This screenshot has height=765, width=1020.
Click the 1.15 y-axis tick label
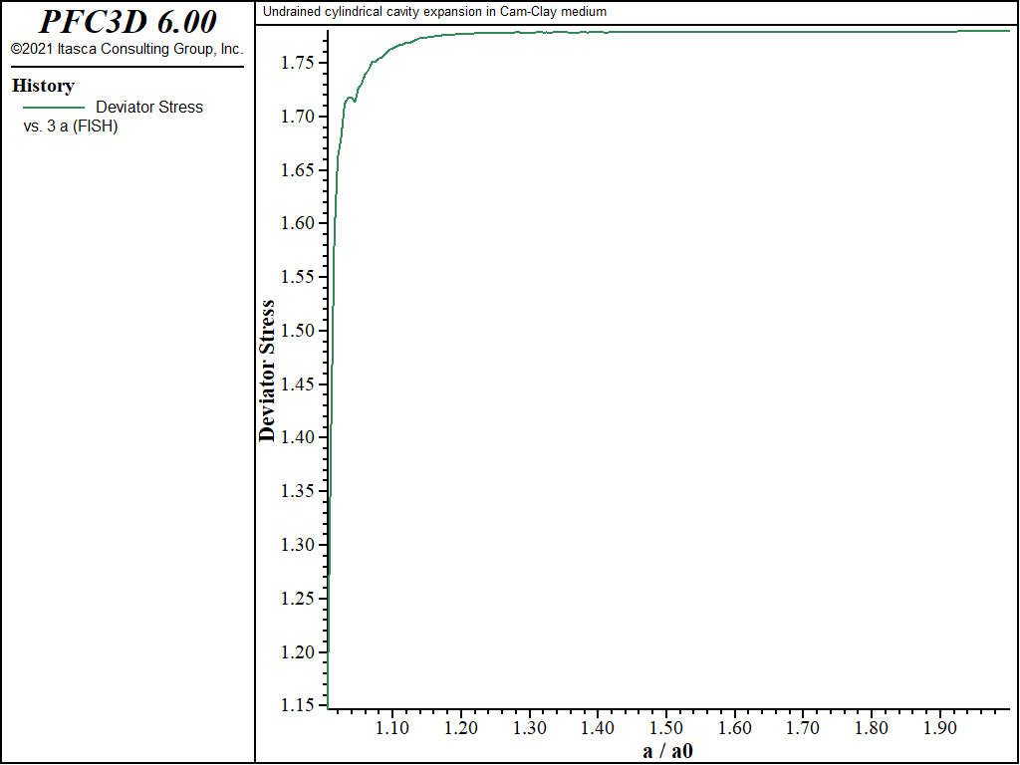coord(299,706)
